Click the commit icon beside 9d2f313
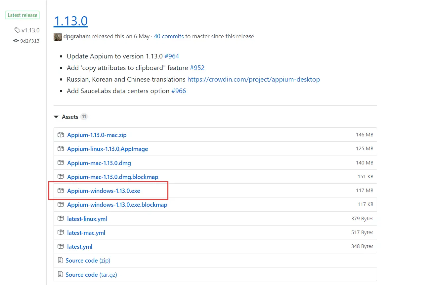Viewport: 429px width, 285px height. click(16, 41)
